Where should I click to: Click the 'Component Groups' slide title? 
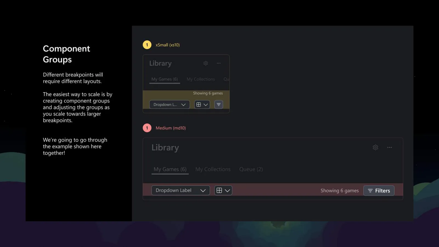(66, 54)
